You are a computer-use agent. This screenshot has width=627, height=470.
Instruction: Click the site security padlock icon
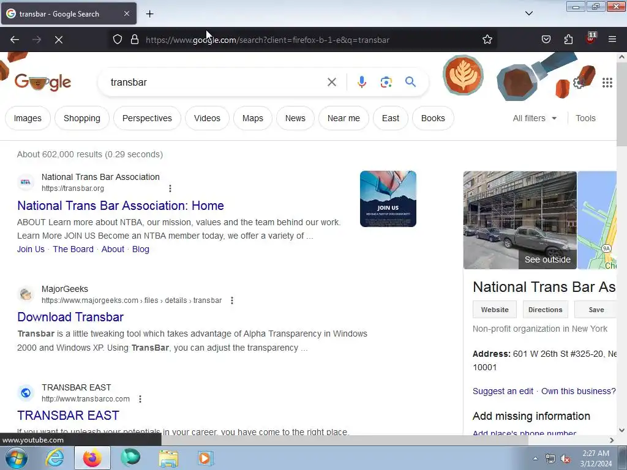135,40
